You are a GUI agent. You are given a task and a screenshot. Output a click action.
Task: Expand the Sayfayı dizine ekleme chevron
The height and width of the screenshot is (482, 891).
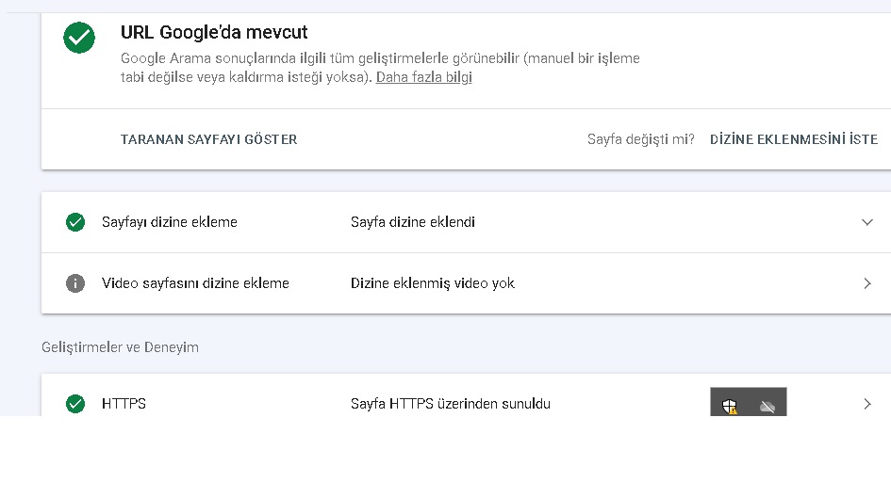coord(867,222)
